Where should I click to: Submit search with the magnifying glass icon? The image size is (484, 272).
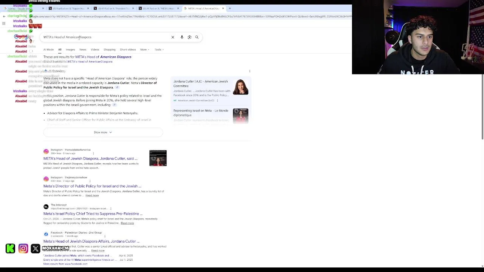pos(197,37)
